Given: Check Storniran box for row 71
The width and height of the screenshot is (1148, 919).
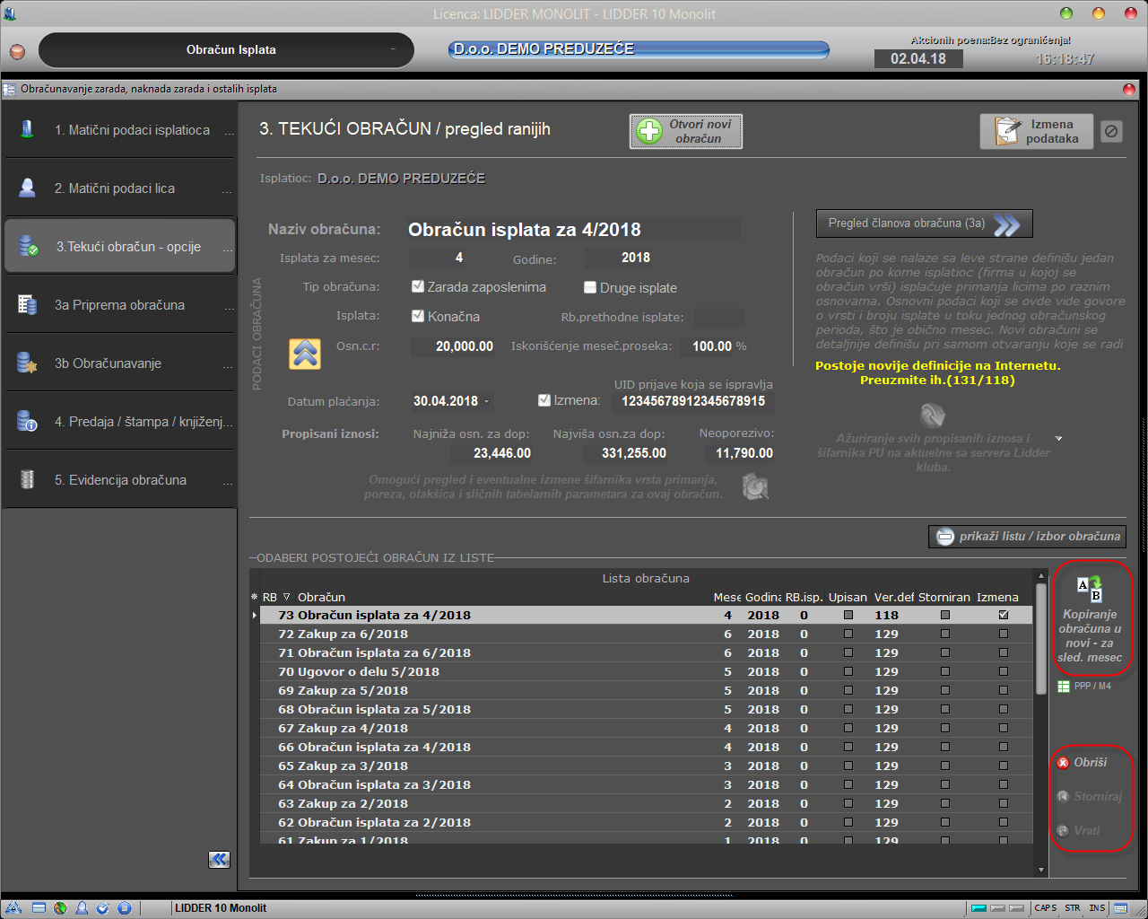Looking at the screenshot, I should [x=944, y=652].
